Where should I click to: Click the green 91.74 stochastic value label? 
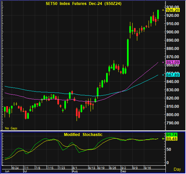click(x=172, y=135)
